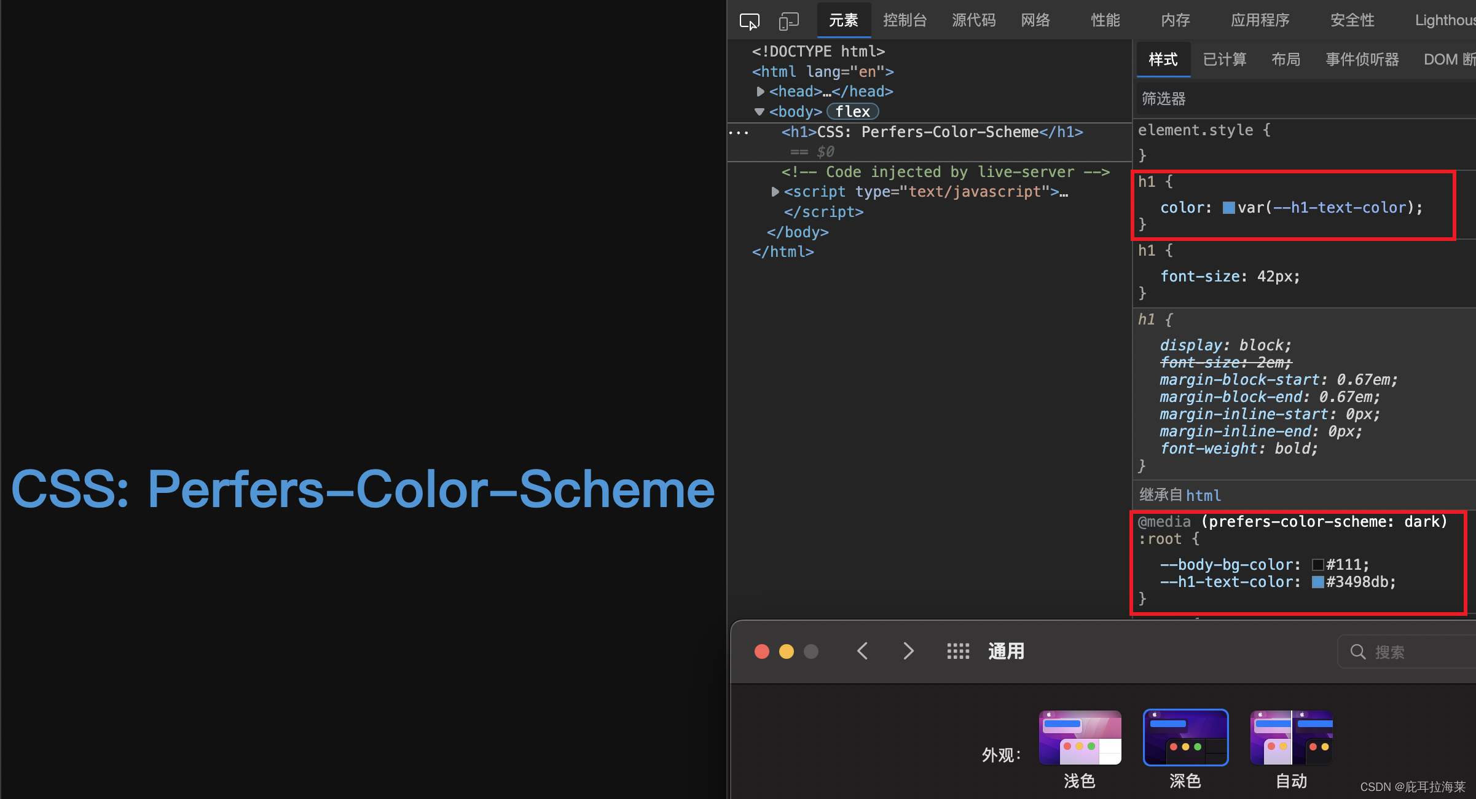
Task: Minimize the 通用 preferences window
Action: coord(787,651)
